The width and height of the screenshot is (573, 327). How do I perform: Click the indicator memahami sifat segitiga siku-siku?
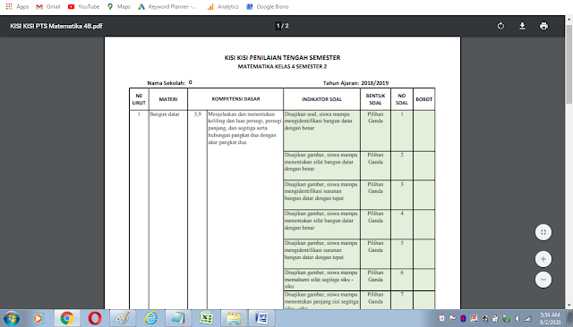click(321, 280)
